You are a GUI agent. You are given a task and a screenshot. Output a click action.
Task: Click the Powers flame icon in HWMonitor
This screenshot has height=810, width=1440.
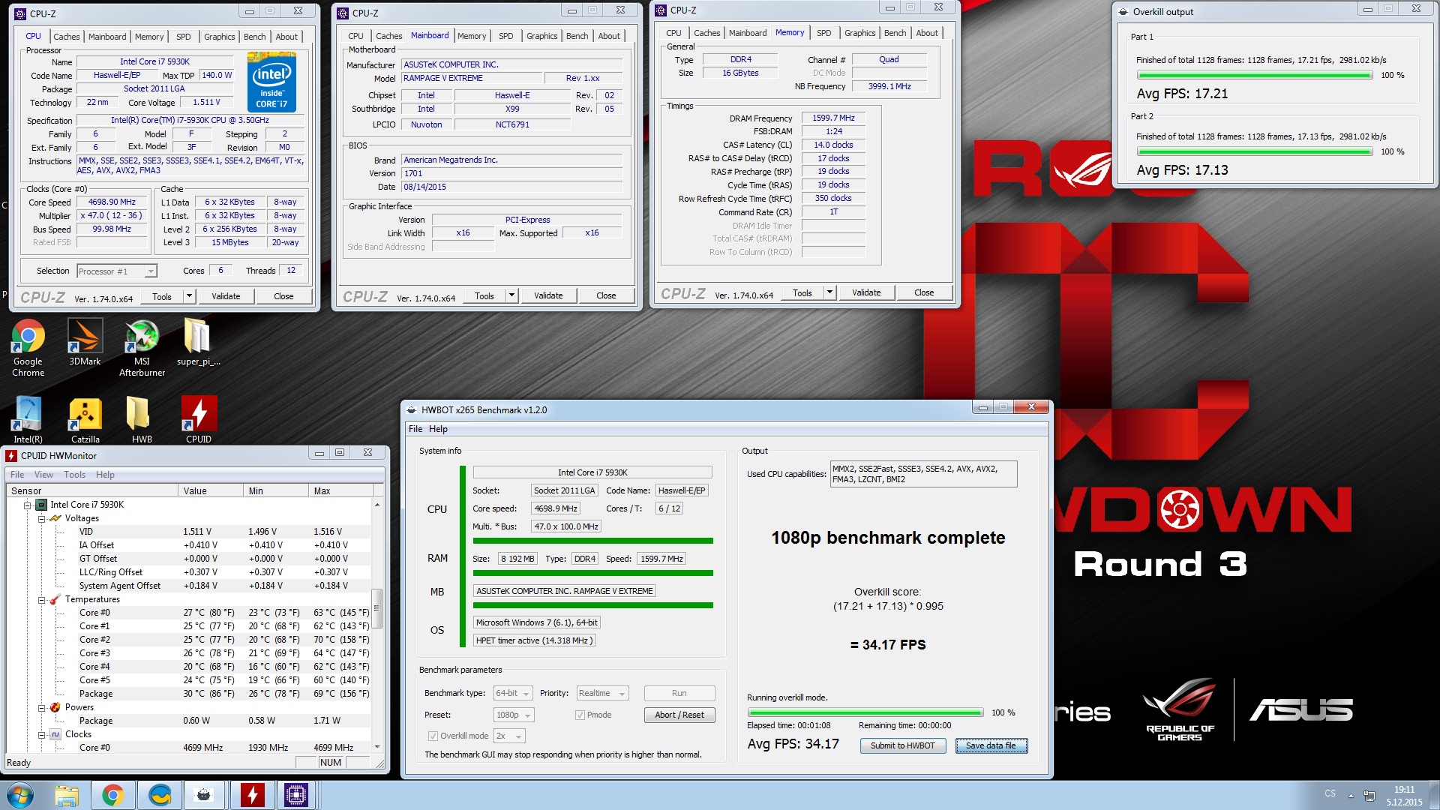pyautogui.click(x=55, y=707)
